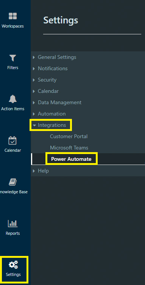The width and height of the screenshot is (145, 285).
Task: Expand the Calendar settings section arrow
Action: tap(34, 91)
